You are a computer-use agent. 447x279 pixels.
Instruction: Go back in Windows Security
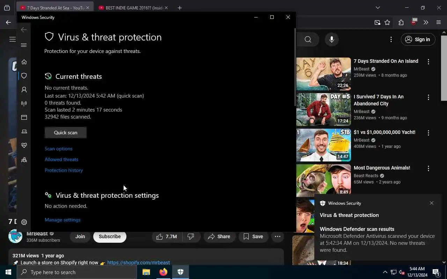24,30
